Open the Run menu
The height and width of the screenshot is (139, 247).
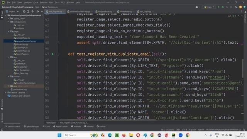click(51, 3)
